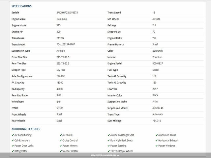The image size is (211, 158).
Task: Click the Tilt/Telescopic Wheel feature text
Action: (121, 151)
